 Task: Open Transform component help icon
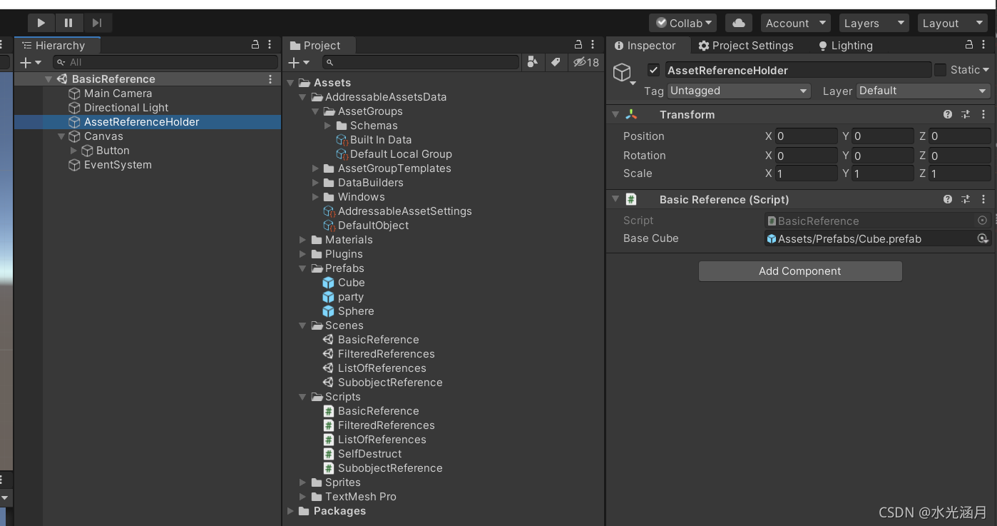pyautogui.click(x=948, y=114)
